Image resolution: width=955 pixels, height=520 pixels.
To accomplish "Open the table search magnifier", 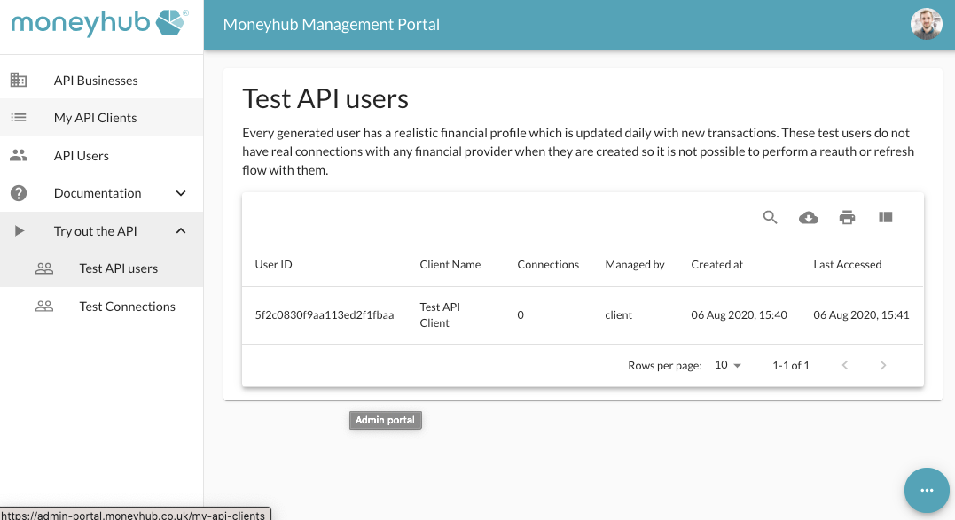I will (x=770, y=217).
